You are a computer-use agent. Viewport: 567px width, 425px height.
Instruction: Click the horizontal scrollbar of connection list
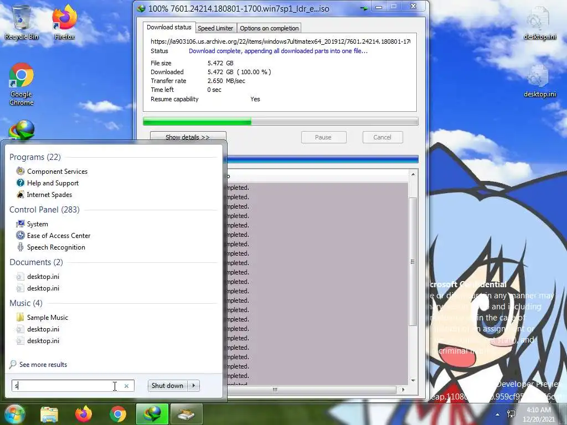point(311,390)
